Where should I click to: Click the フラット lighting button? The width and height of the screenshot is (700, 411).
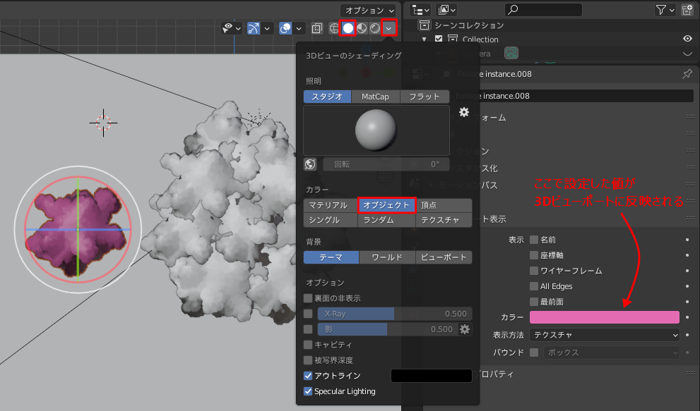pyautogui.click(x=424, y=97)
